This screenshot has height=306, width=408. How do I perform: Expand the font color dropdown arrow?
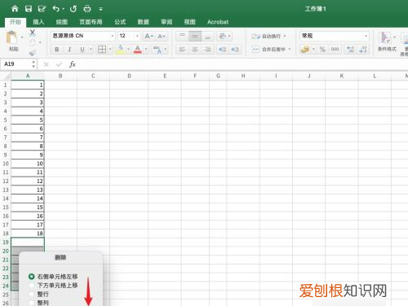146,50
